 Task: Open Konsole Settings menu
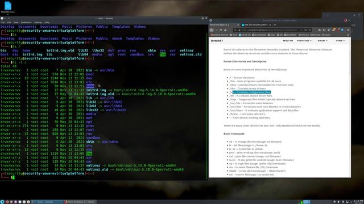click(38, 23)
